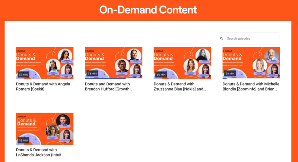Click the On-Demand Content heading
Image resolution: width=298 pixels, height=162 pixels.
pos(148,10)
